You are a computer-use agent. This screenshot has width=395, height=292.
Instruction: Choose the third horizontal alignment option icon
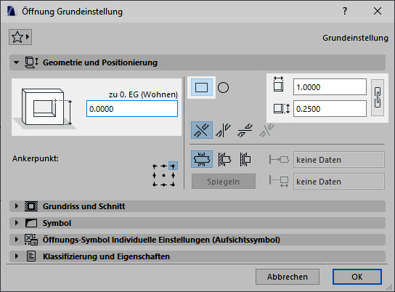point(245,130)
